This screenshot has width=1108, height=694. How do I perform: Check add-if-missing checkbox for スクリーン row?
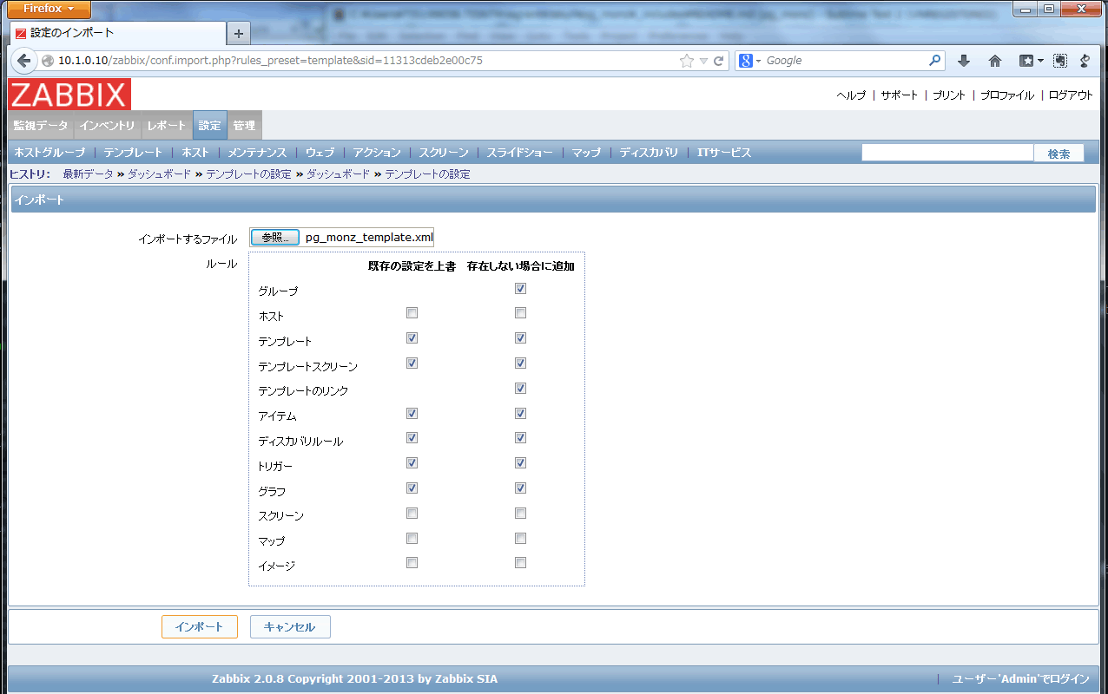click(x=520, y=513)
